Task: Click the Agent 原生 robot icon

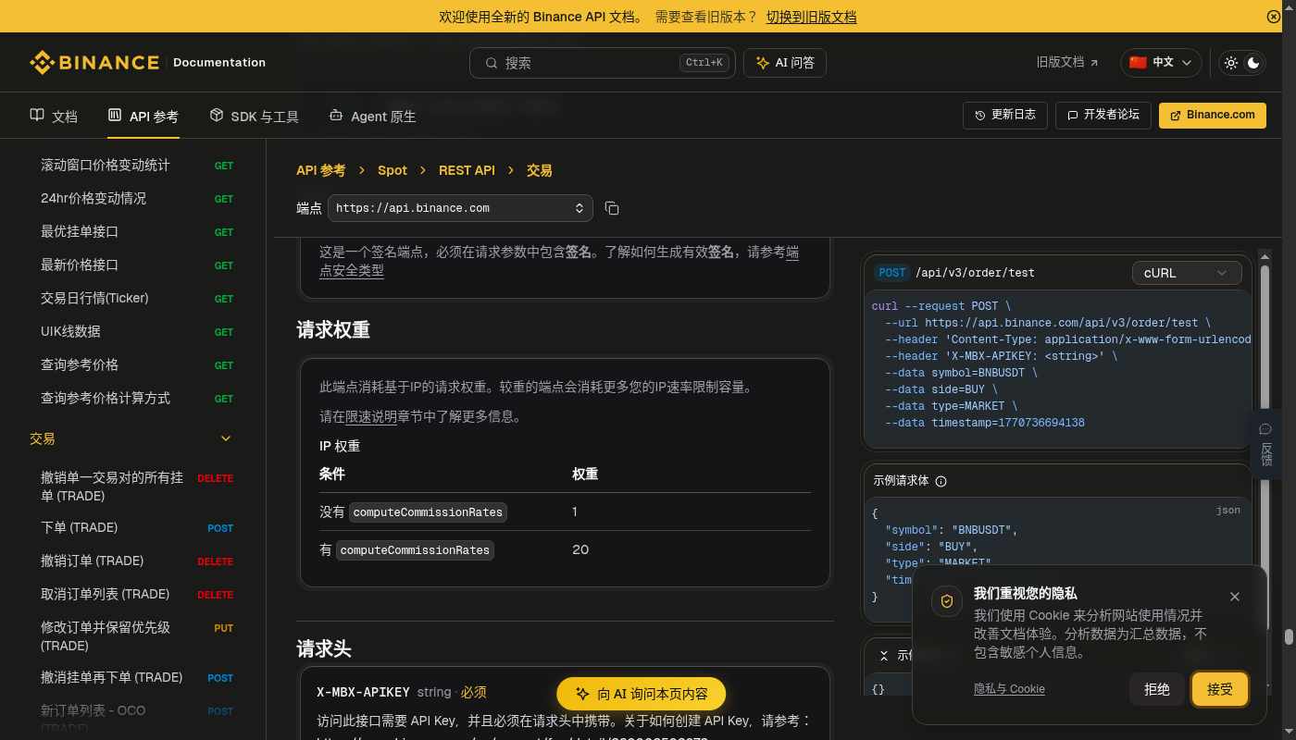Action: (336, 116)
